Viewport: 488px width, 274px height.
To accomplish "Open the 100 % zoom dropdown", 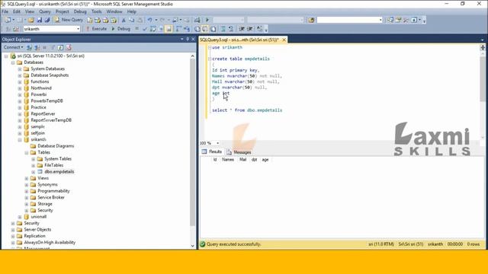I will [x=217, y=143].
